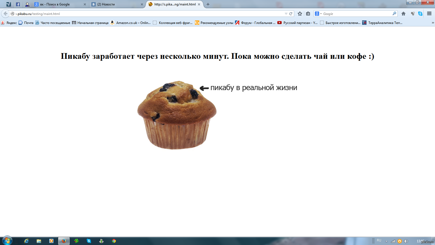435x245 pixels.
Task: Open the Яндекс bookmark
Action: [x=9, y=23]
